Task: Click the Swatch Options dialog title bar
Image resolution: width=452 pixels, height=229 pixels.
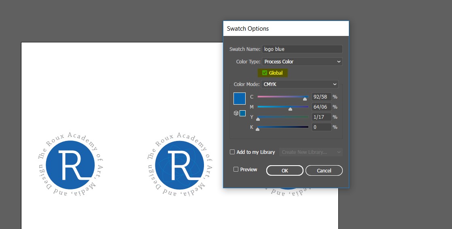Action: pos(286,29)
